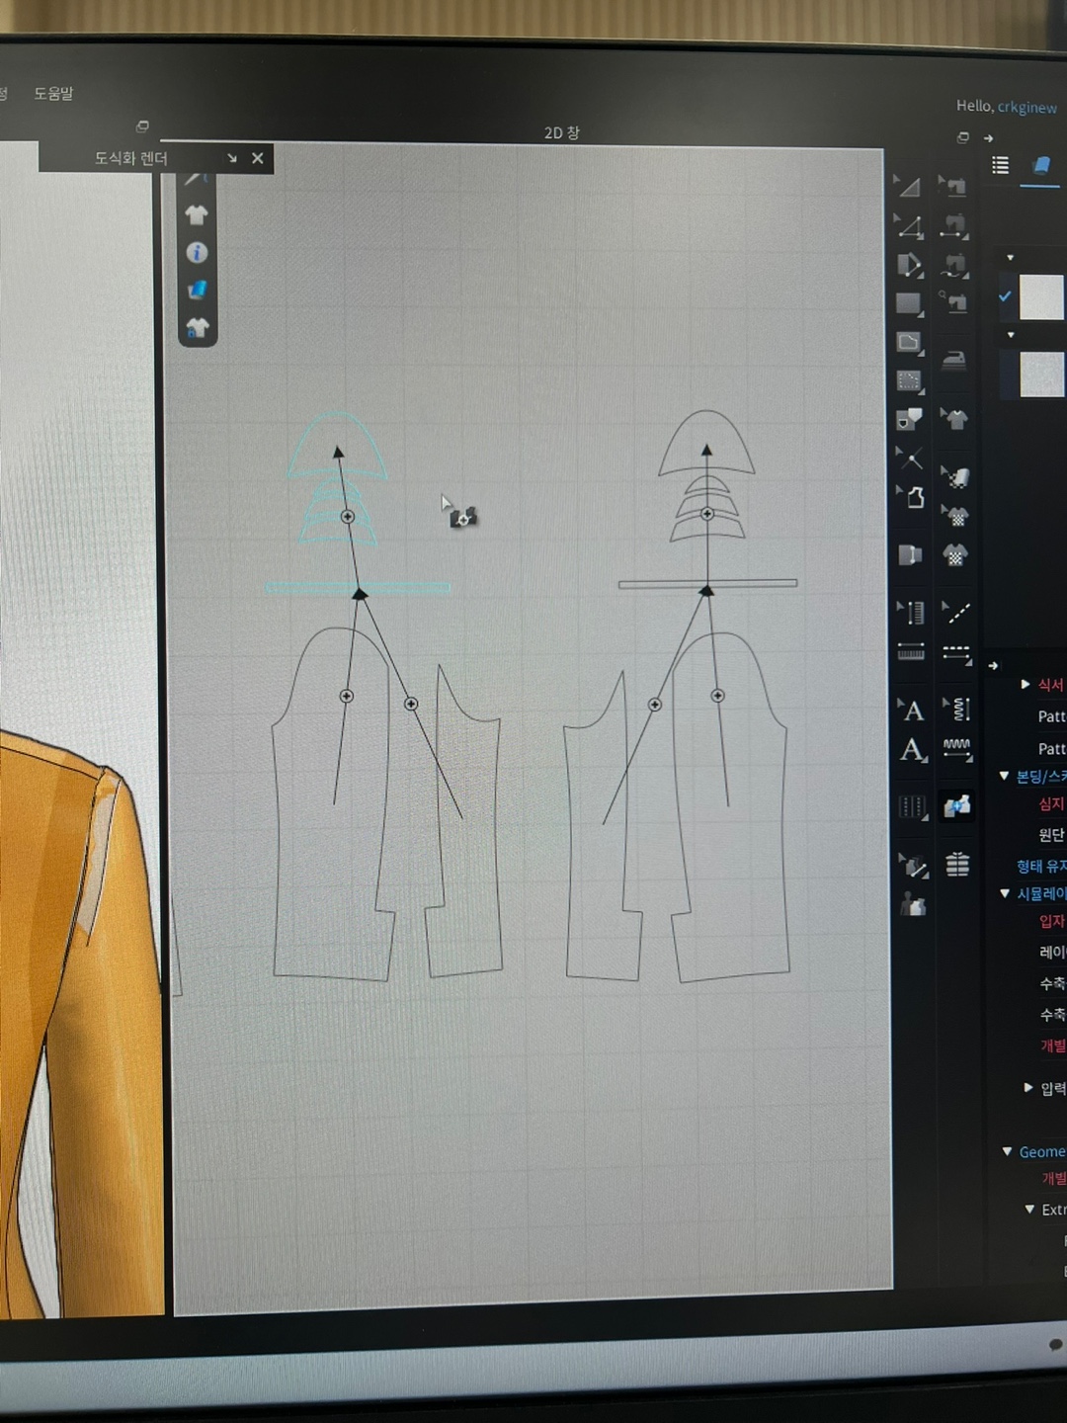Screen dimensions: 1067x1423
Task: Collapse the Geometry property section
Action: [1007, 1151]
